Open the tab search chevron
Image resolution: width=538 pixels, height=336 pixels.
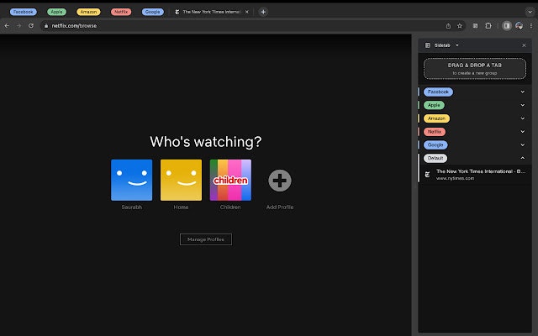tap(530, 12)
